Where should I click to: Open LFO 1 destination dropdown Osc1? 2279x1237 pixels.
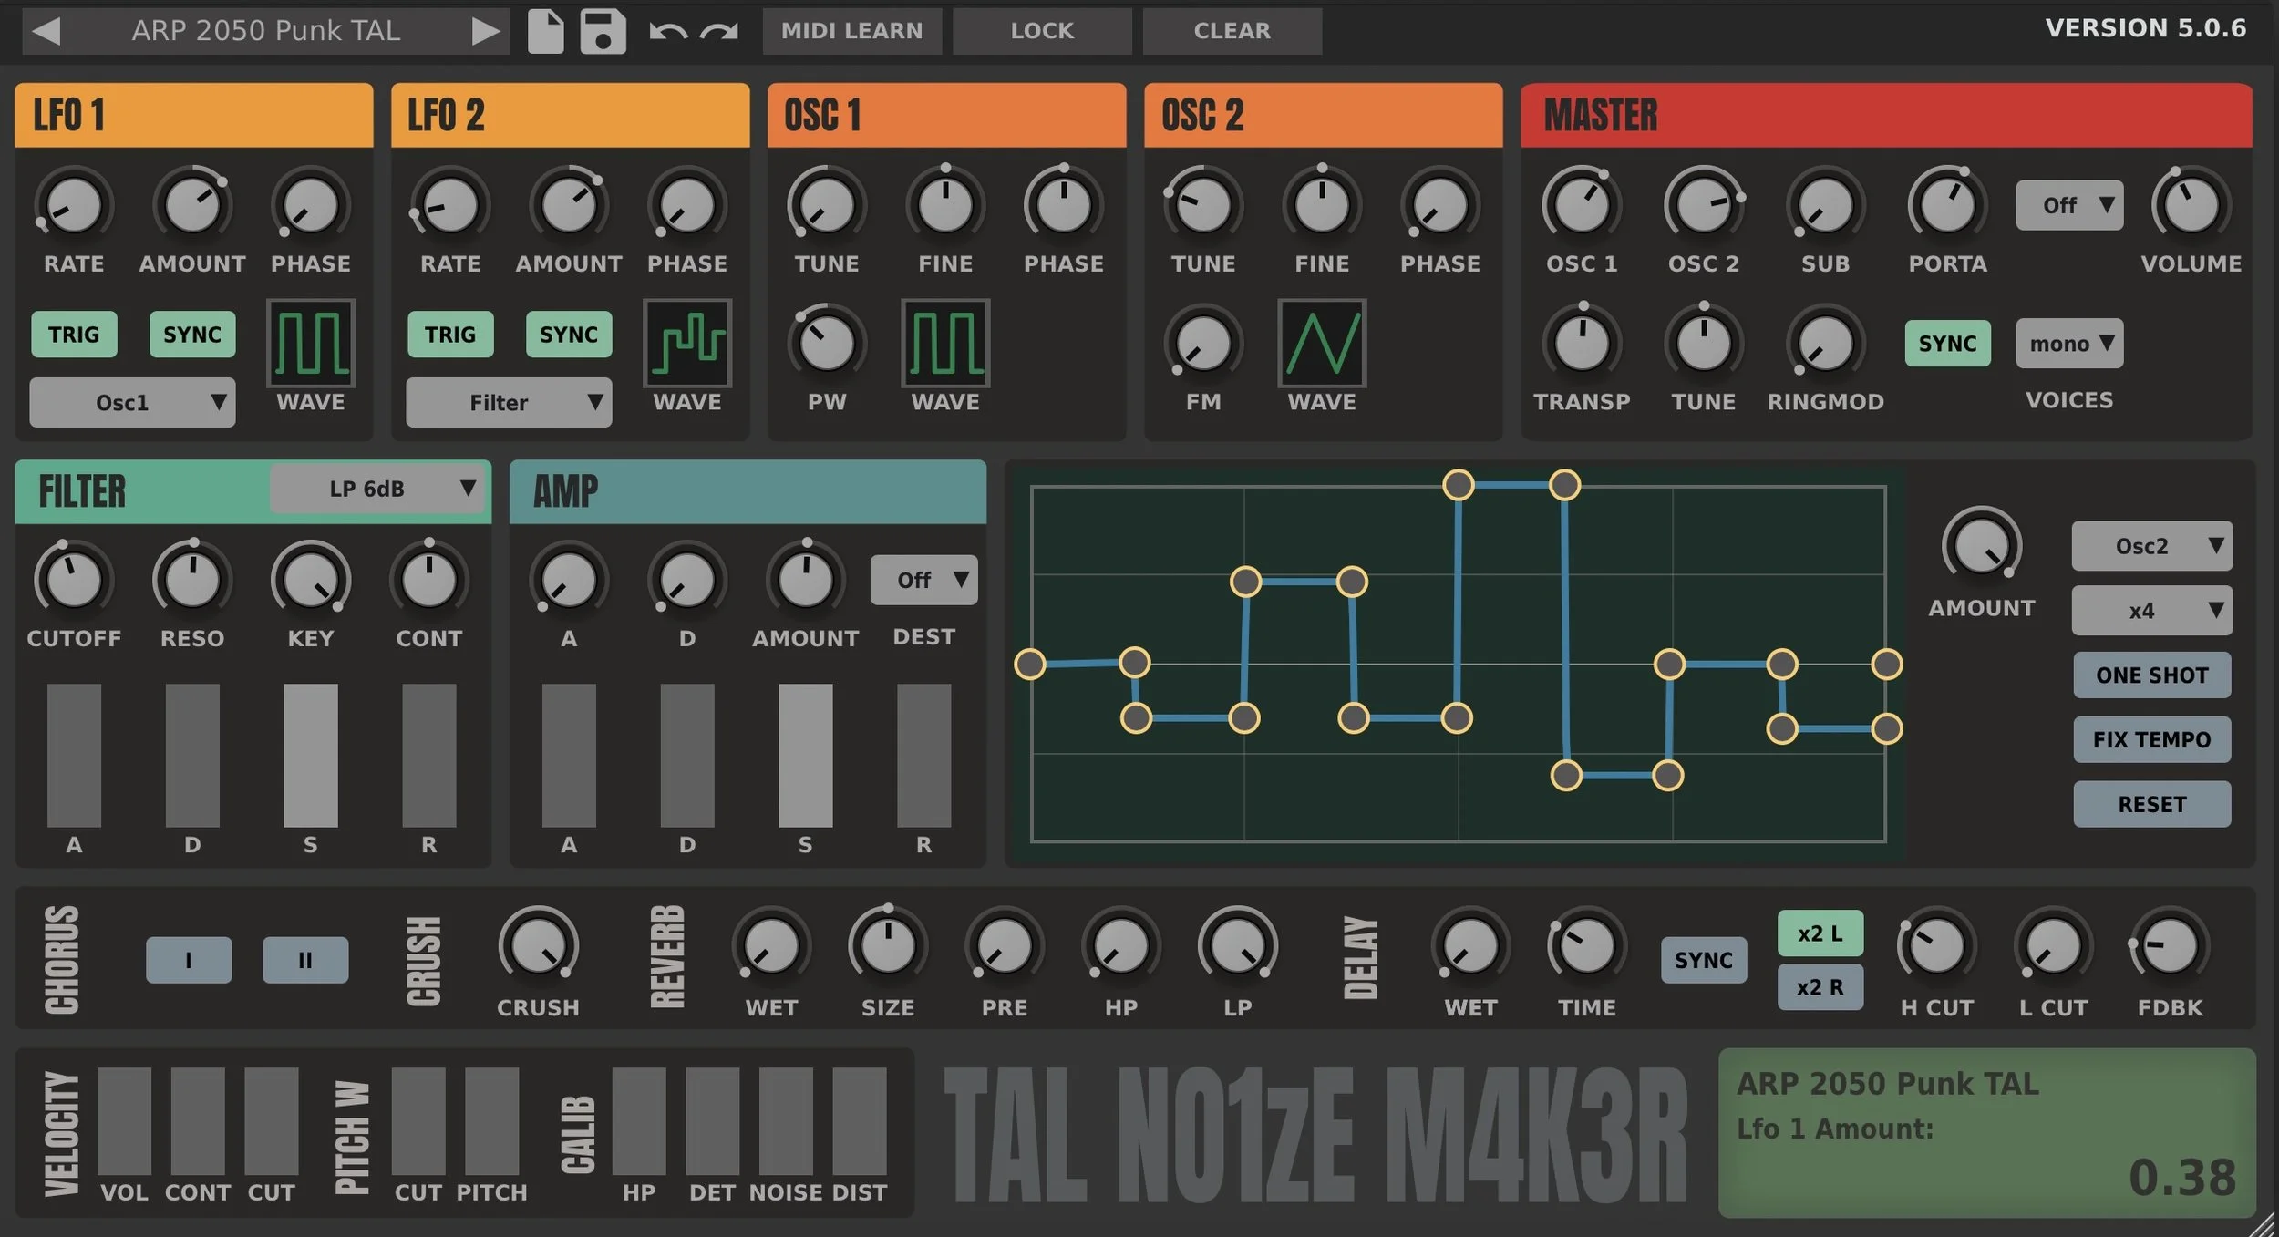click(132, 403)
